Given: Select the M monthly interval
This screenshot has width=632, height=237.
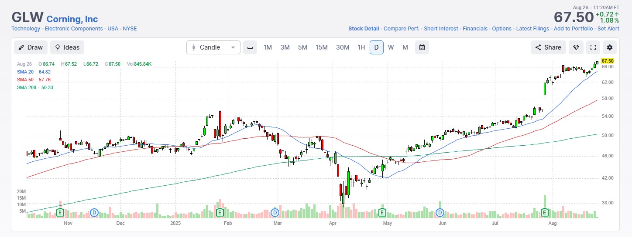Looking at the screenshot, I should [405, 47].
